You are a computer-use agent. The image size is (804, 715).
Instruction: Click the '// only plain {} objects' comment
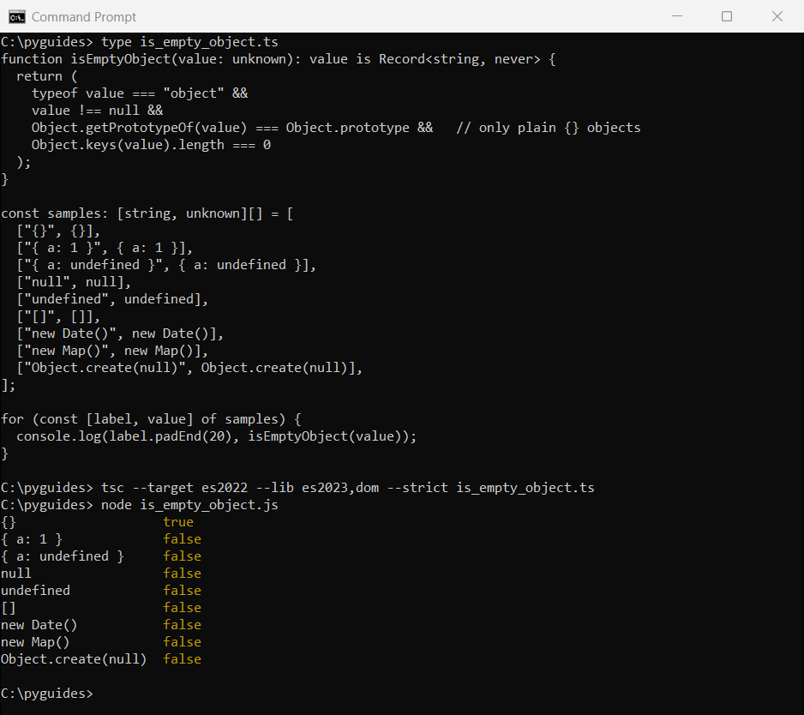click(x=548, y=128)
